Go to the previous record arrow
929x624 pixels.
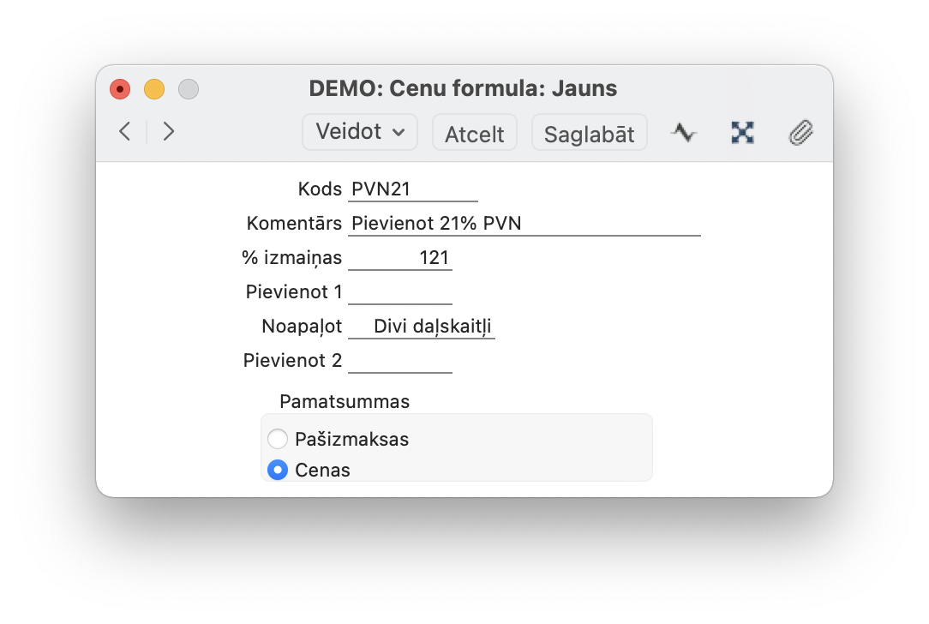pos(125,131)
